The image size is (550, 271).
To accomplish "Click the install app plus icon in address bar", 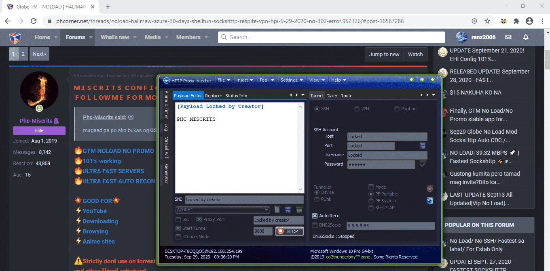I will pyautogui.click(x=474, y=21).
